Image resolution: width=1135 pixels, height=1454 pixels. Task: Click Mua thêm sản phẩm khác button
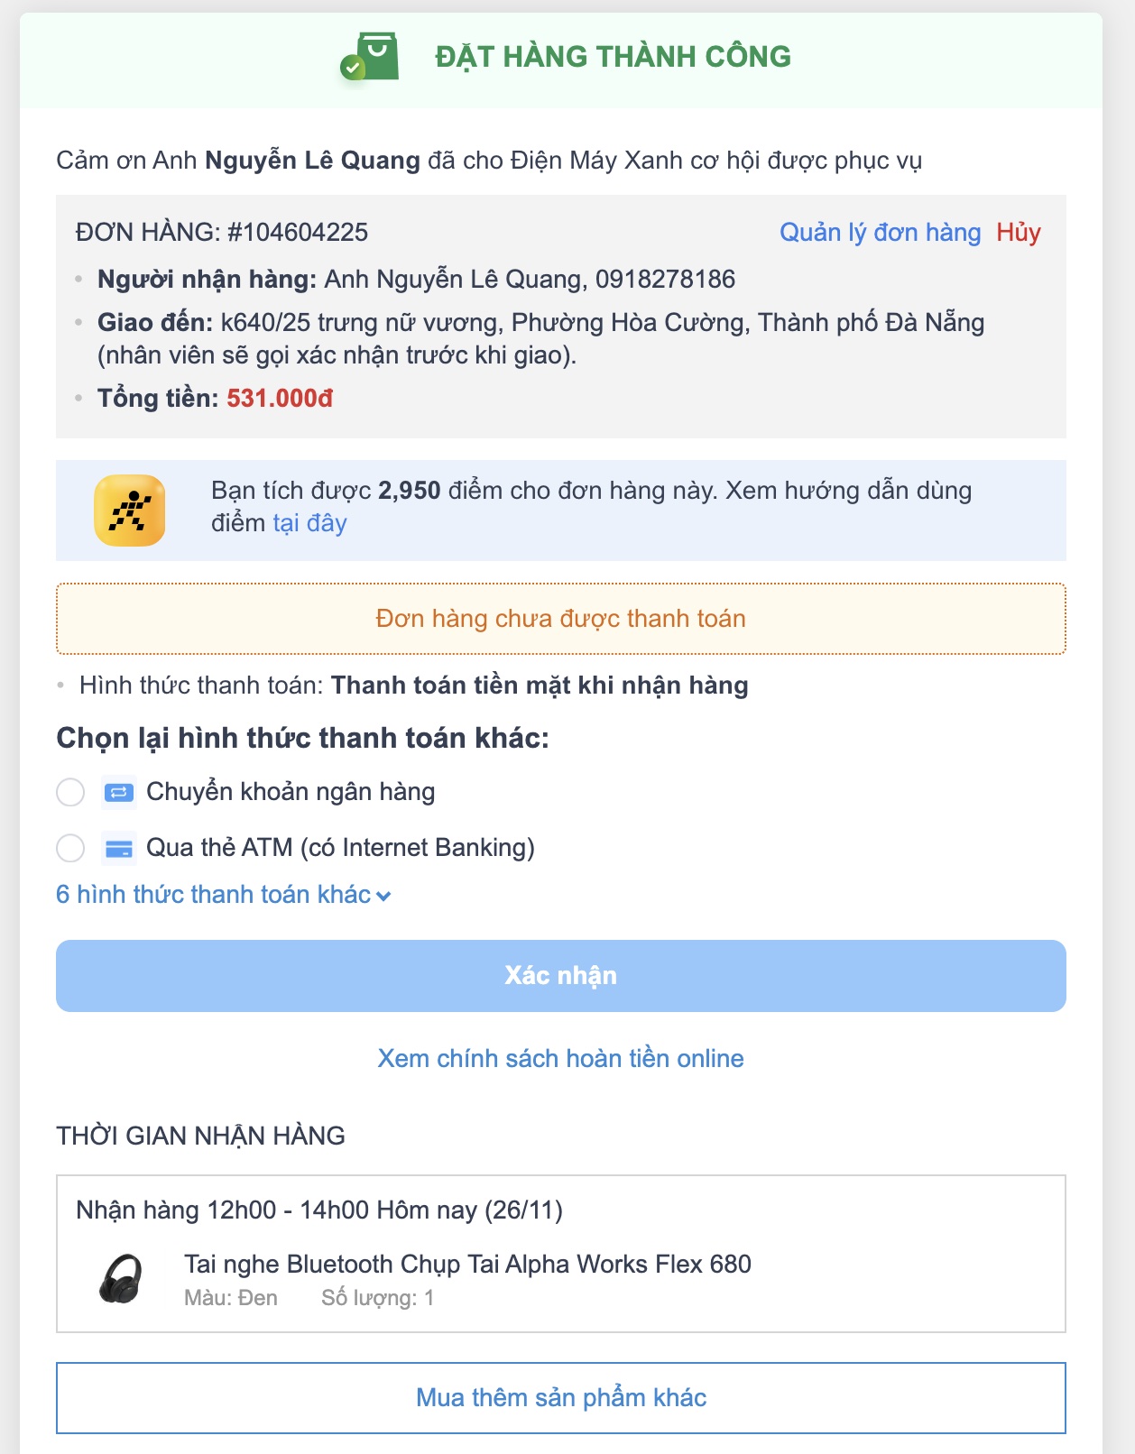tap(560, 1398)
